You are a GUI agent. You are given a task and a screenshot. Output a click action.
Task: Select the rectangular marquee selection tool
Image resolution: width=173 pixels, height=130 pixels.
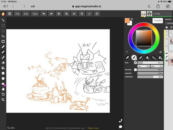pos(3,25)
